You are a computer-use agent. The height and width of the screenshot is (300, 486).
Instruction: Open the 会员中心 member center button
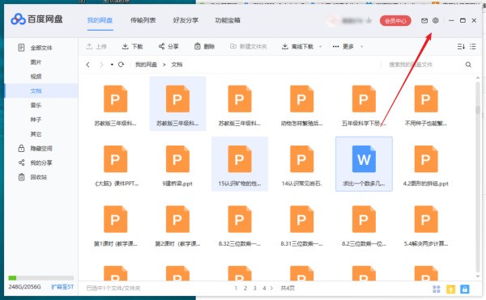(395, 21)
